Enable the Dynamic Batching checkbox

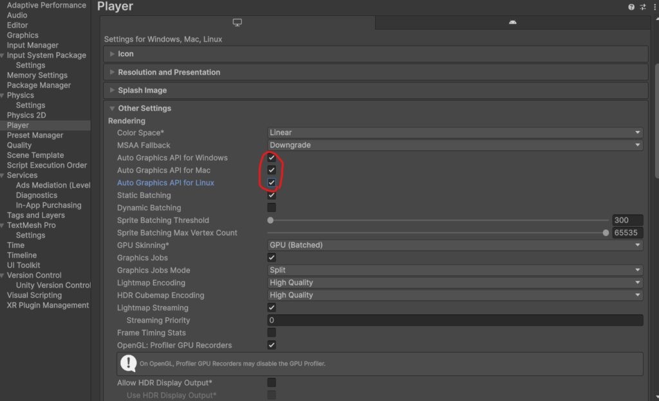[x=272, y=208]
